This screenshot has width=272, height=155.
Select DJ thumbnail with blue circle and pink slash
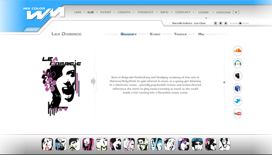[x=129, y=144]
